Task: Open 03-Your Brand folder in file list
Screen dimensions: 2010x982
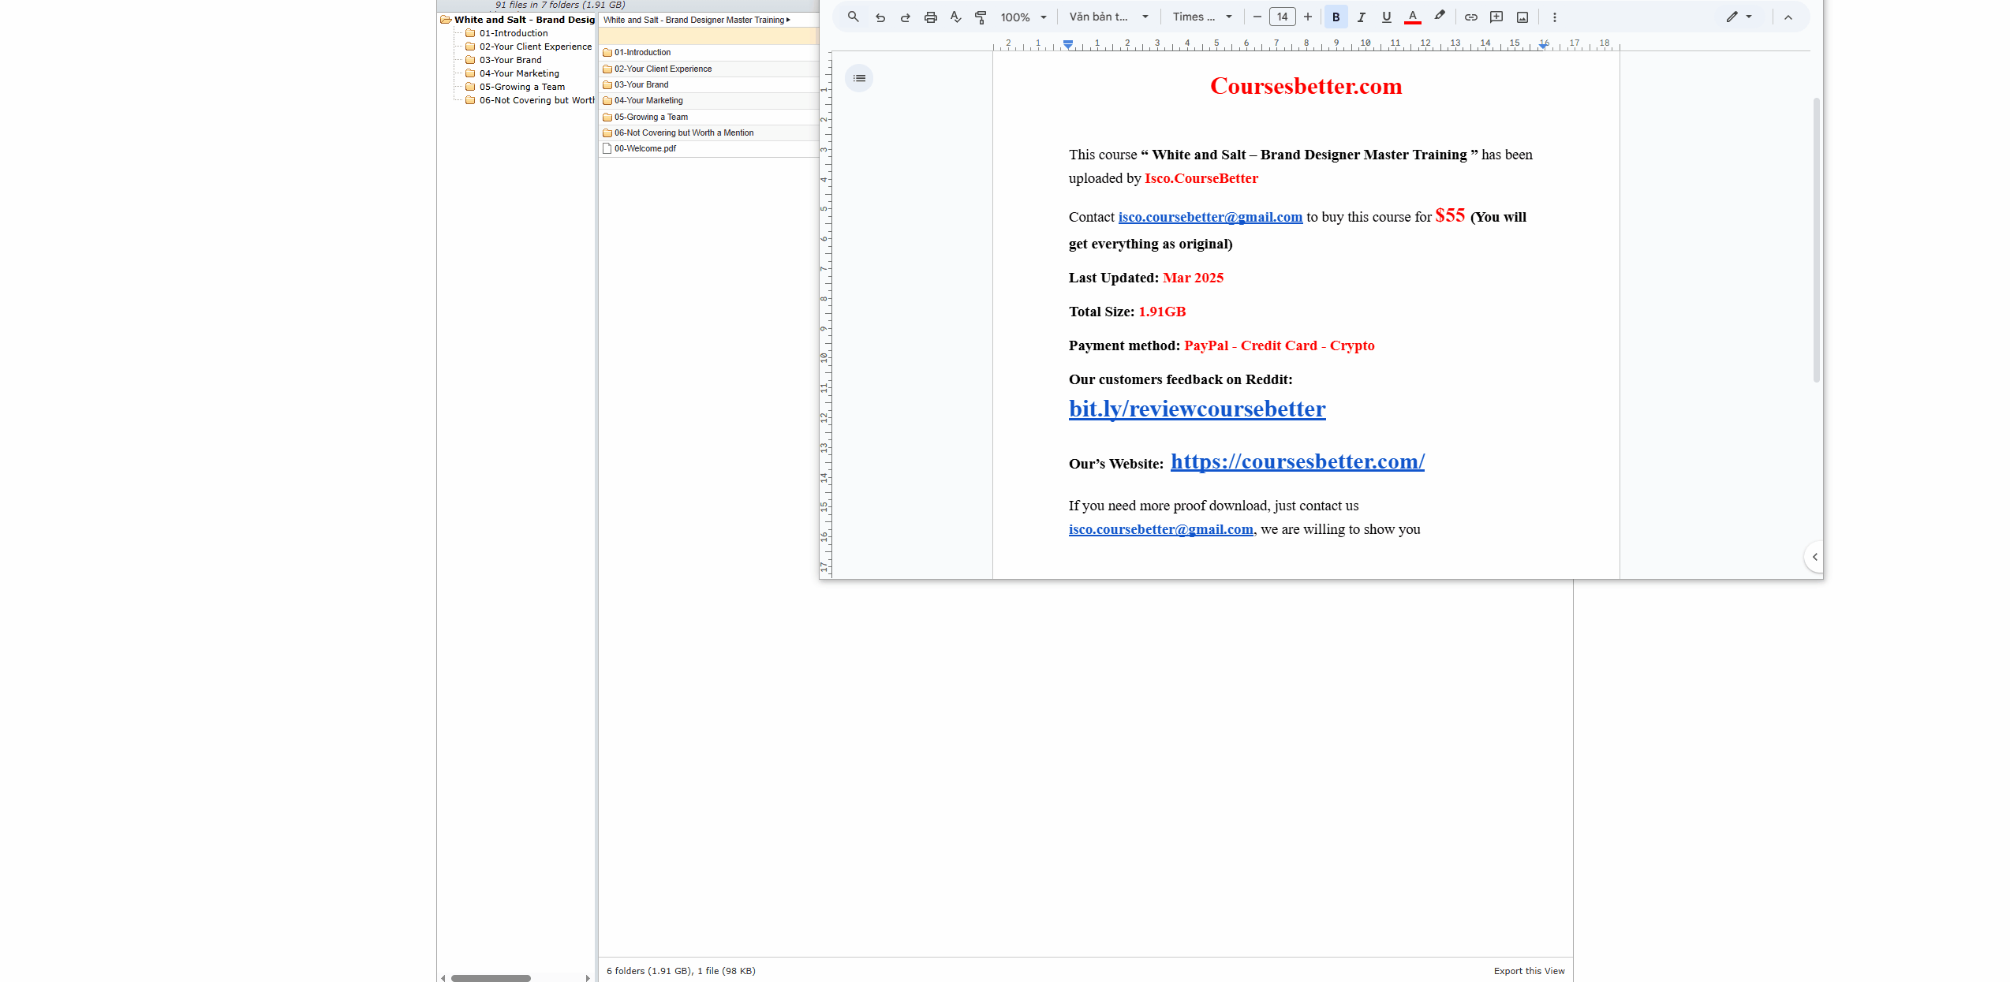Action: [708, 84]
